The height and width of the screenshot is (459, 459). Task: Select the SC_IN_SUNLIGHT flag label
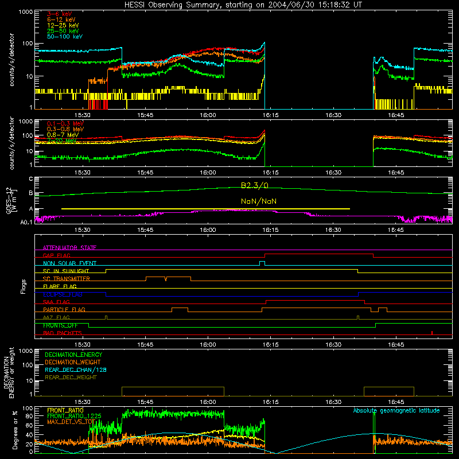click(x=66, y=271)
